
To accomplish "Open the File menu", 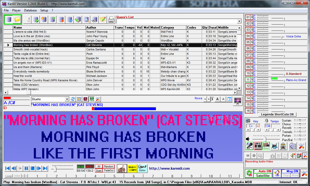I will (x=6, y=10).
